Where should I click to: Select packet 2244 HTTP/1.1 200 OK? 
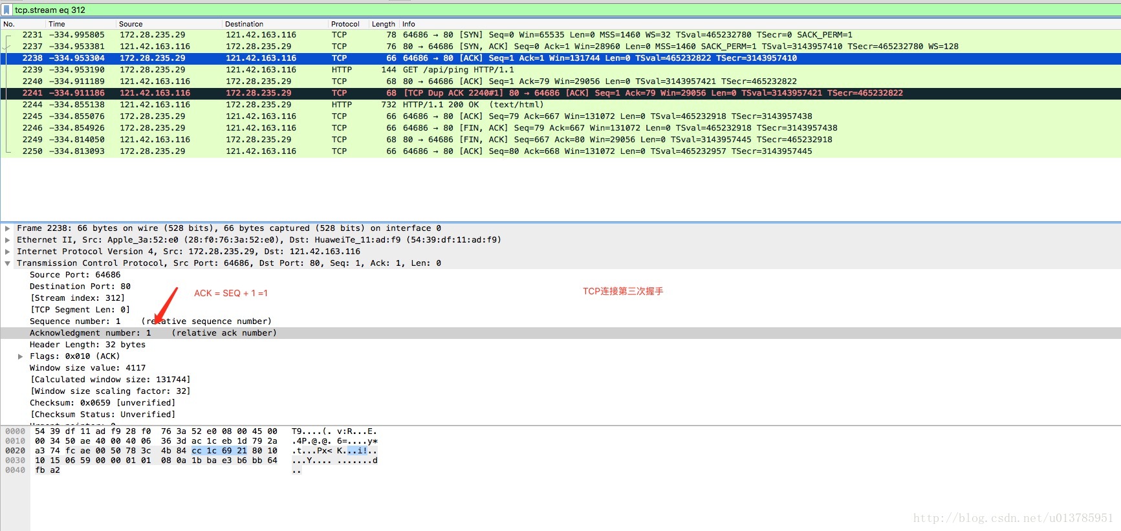[560, 105]
